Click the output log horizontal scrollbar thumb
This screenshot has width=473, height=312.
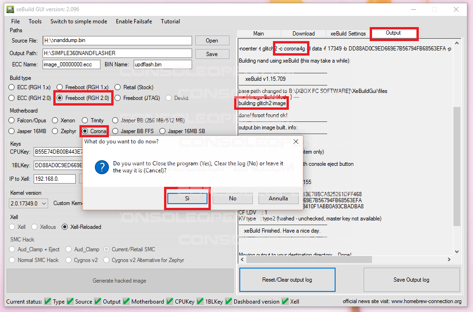coord(310,259)
